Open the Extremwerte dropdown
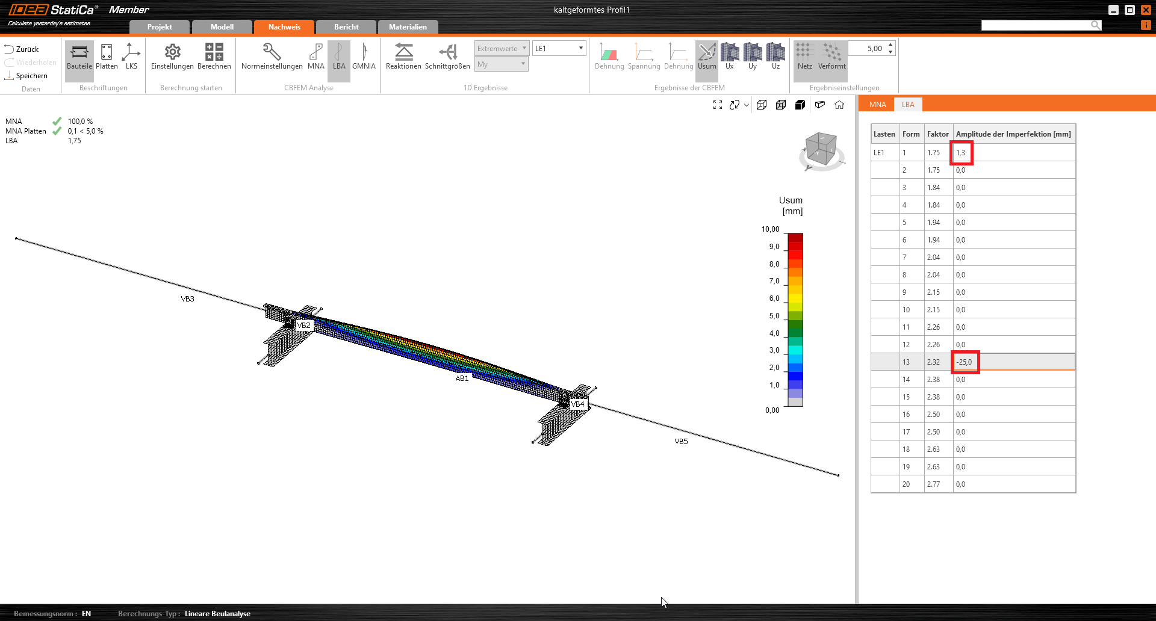 tap(501, 48)
